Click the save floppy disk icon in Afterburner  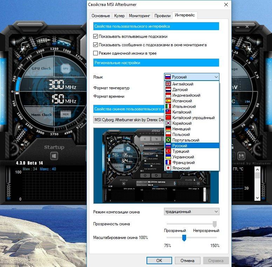click(241, 156)
